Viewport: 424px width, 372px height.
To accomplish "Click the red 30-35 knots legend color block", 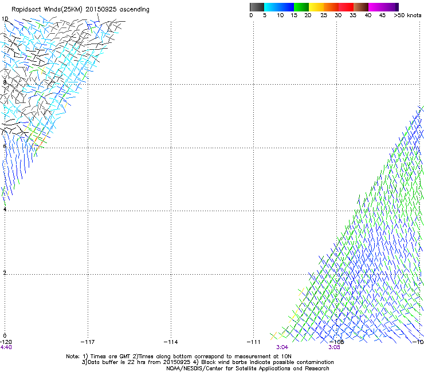I will pyautogui.click(x=346, y=7).
